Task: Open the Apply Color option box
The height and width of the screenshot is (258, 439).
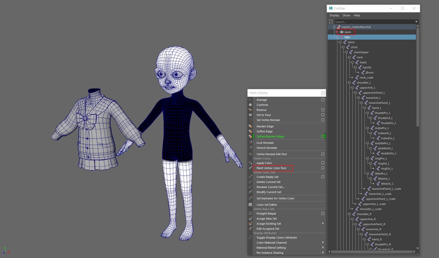Action: (323, 163)
